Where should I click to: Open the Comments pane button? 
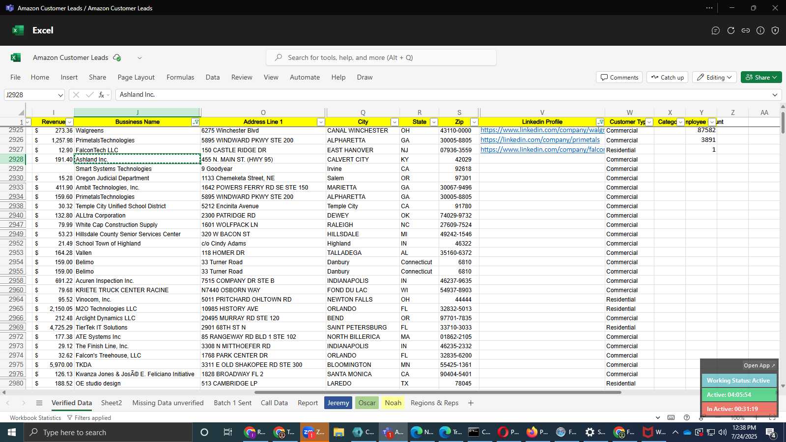[619, 78]
